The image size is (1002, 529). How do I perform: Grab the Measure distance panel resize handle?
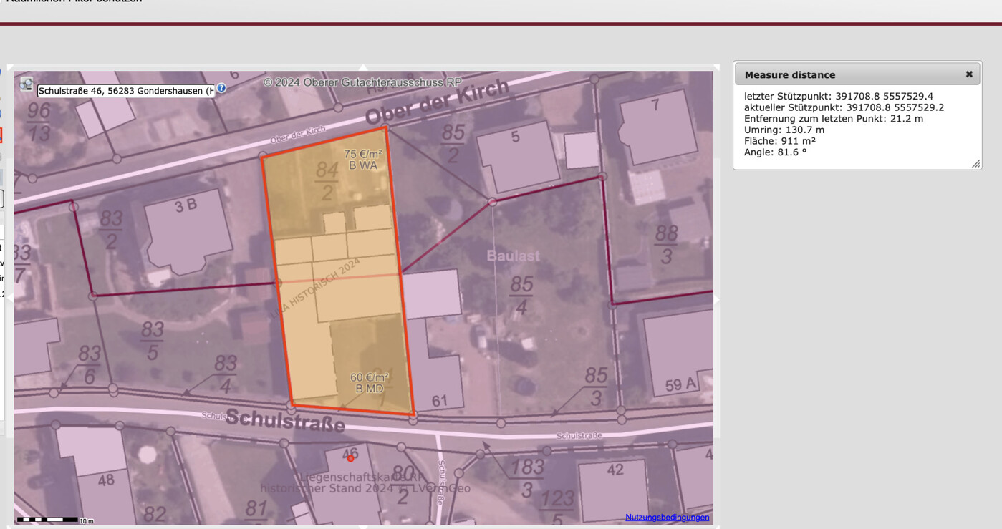[x=975, y=164]
